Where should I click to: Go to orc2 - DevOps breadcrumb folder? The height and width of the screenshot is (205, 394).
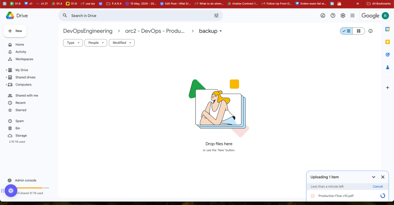[x=155, y=31]
